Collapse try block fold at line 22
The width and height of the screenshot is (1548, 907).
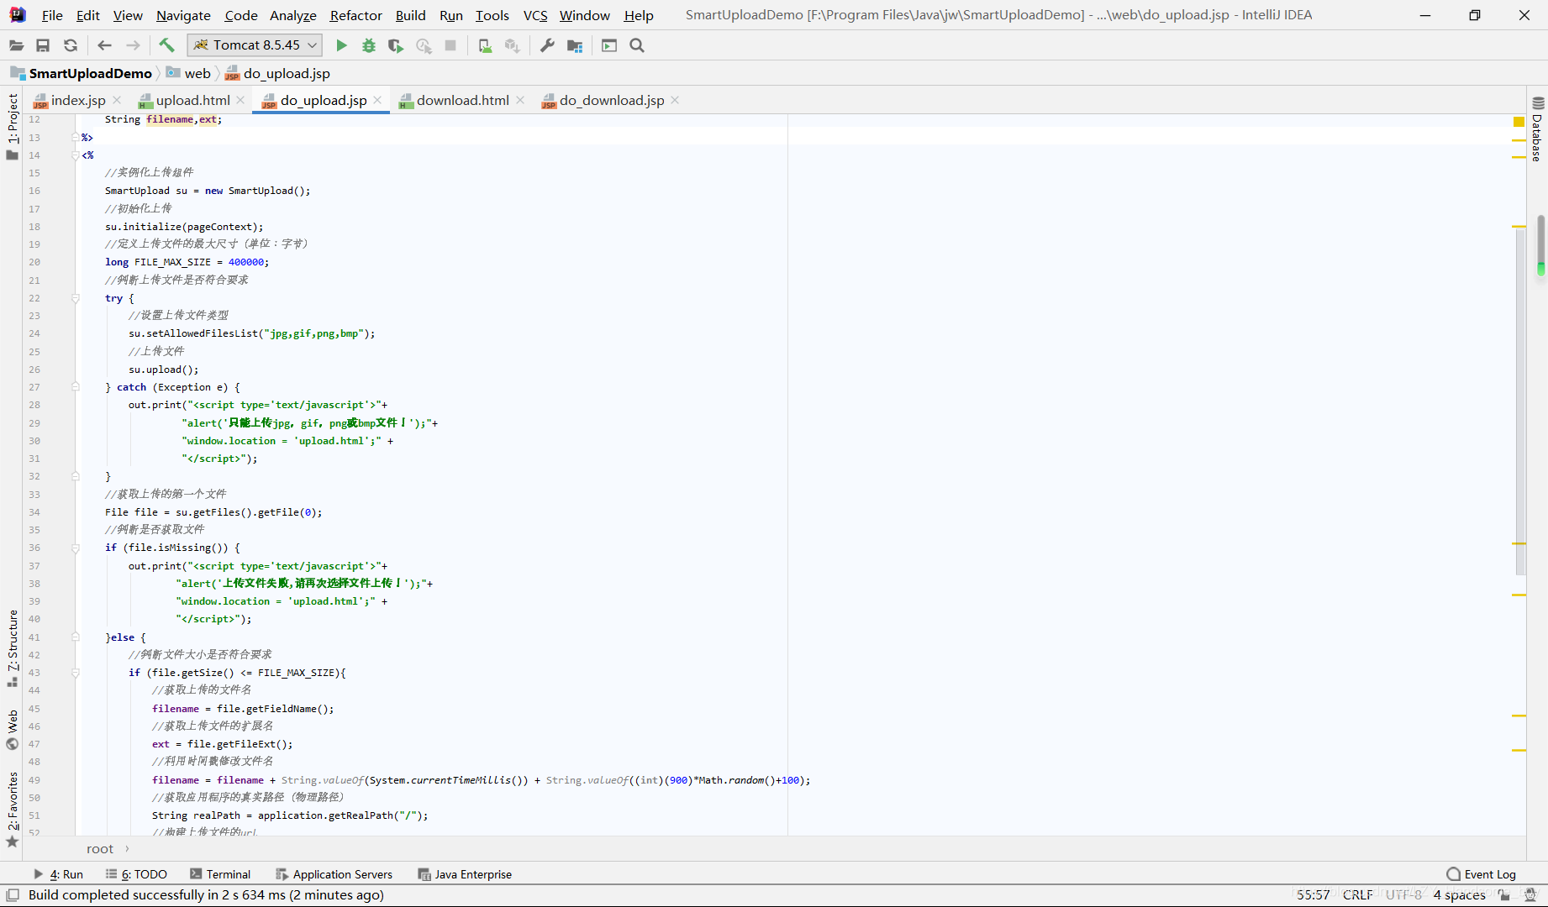tap(75, 298)
